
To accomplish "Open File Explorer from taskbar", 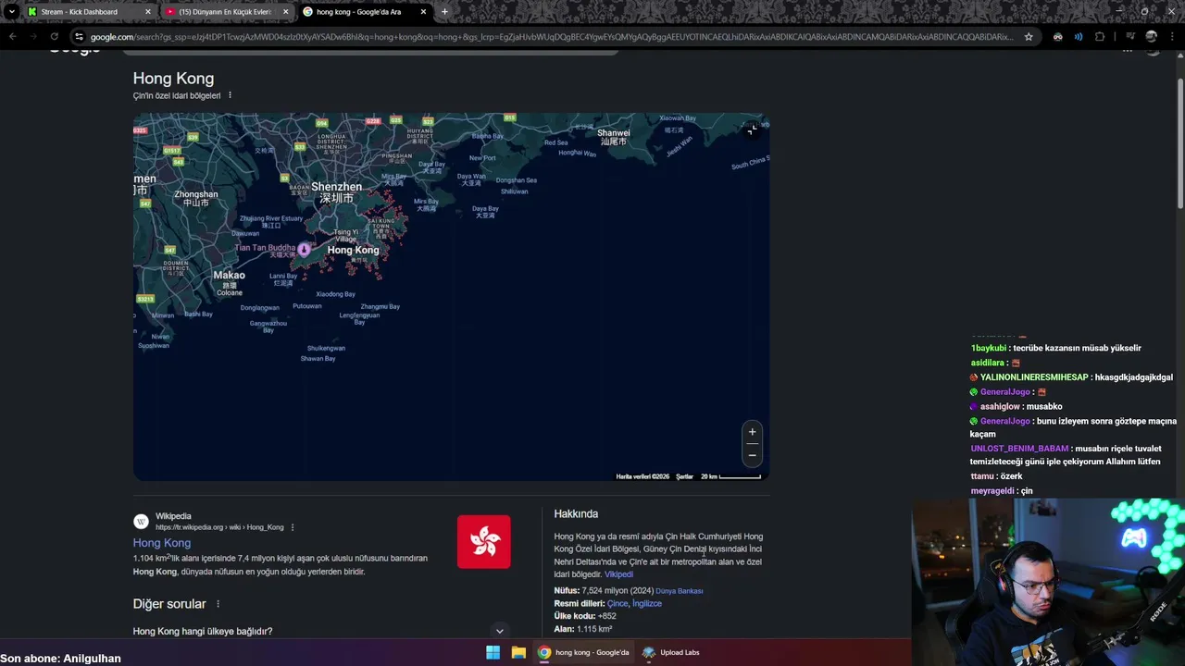I will (518, 652).
